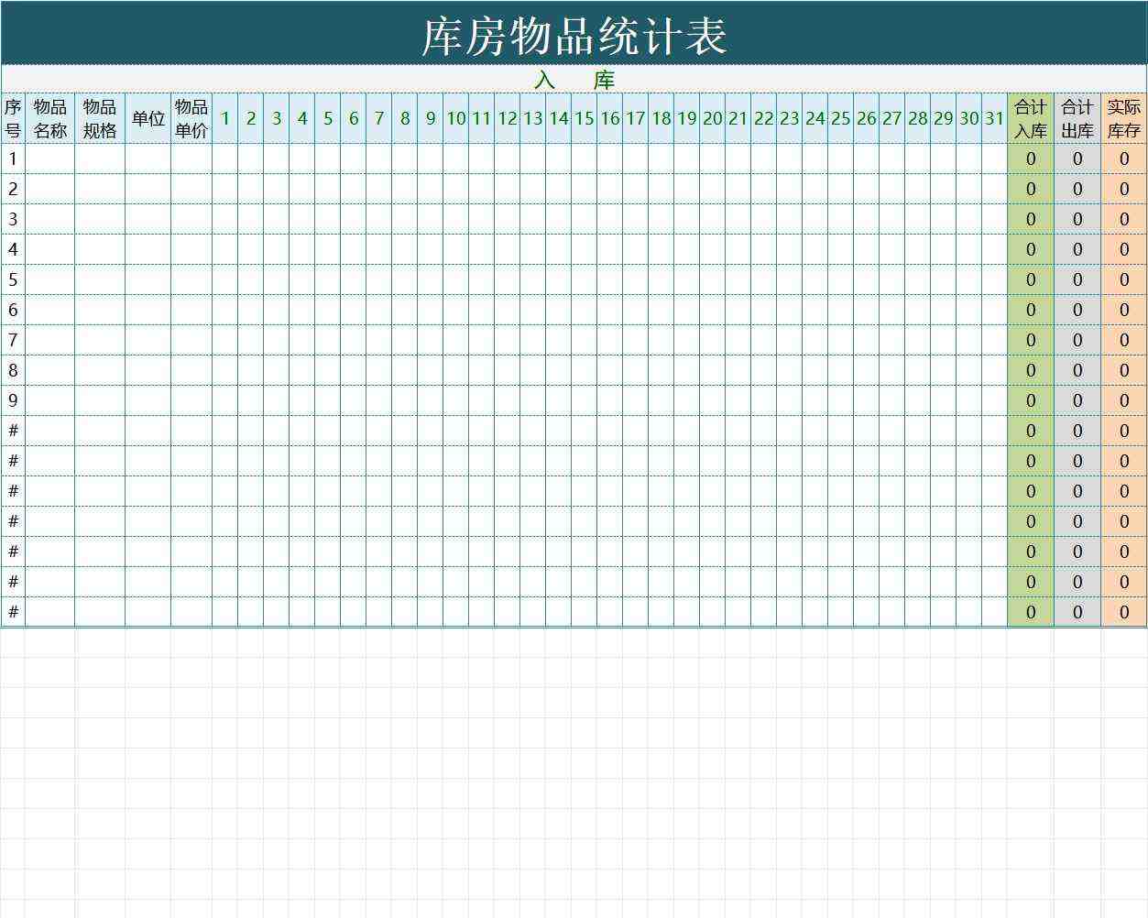Select day column header 15
The height and width of the screenshot is (918, 1148).
[x=585, y=117]
